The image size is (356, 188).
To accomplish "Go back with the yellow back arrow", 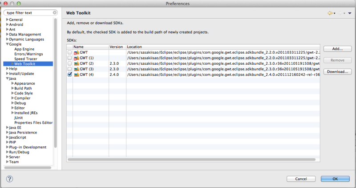I will coord(330,13).
